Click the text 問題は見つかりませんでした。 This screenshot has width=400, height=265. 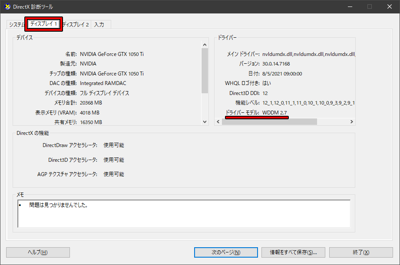click(59, 205)
